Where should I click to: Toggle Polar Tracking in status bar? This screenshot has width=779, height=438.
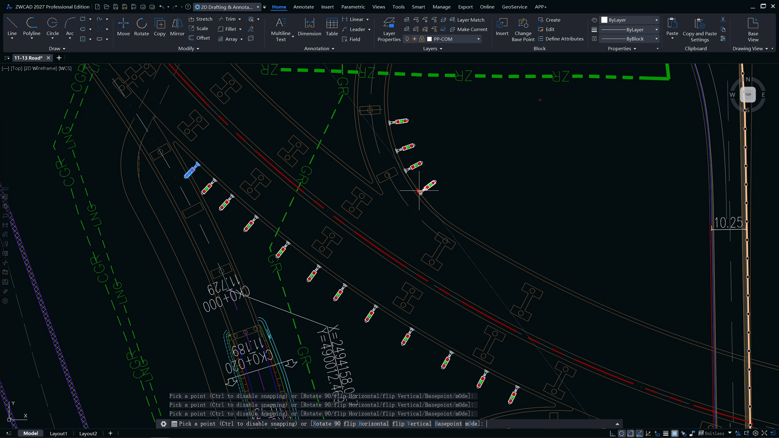tap(622, 433)
